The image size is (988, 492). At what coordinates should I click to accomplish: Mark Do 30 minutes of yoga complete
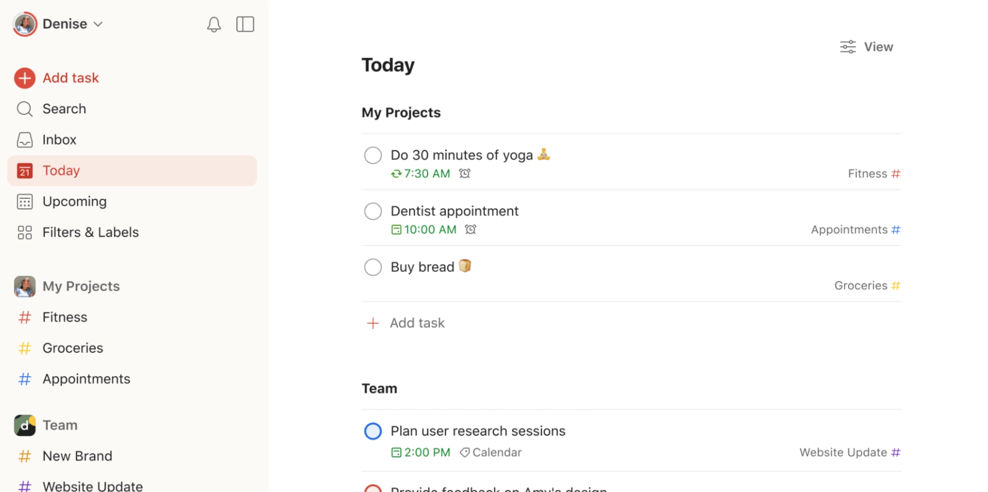click(373, 155)
